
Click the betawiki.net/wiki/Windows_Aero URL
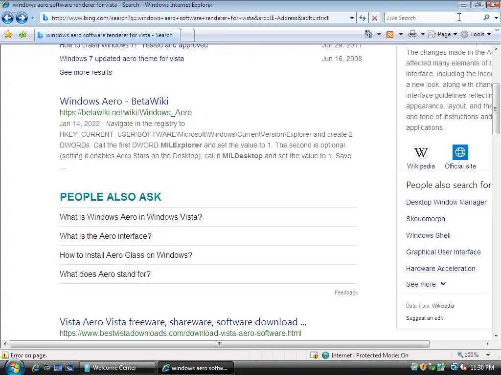[126, 113]
